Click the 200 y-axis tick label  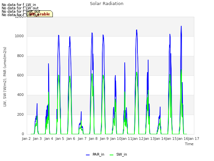point(20,114)
